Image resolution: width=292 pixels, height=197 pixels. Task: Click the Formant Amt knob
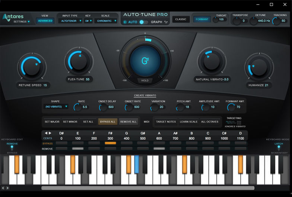coord(231,107)
